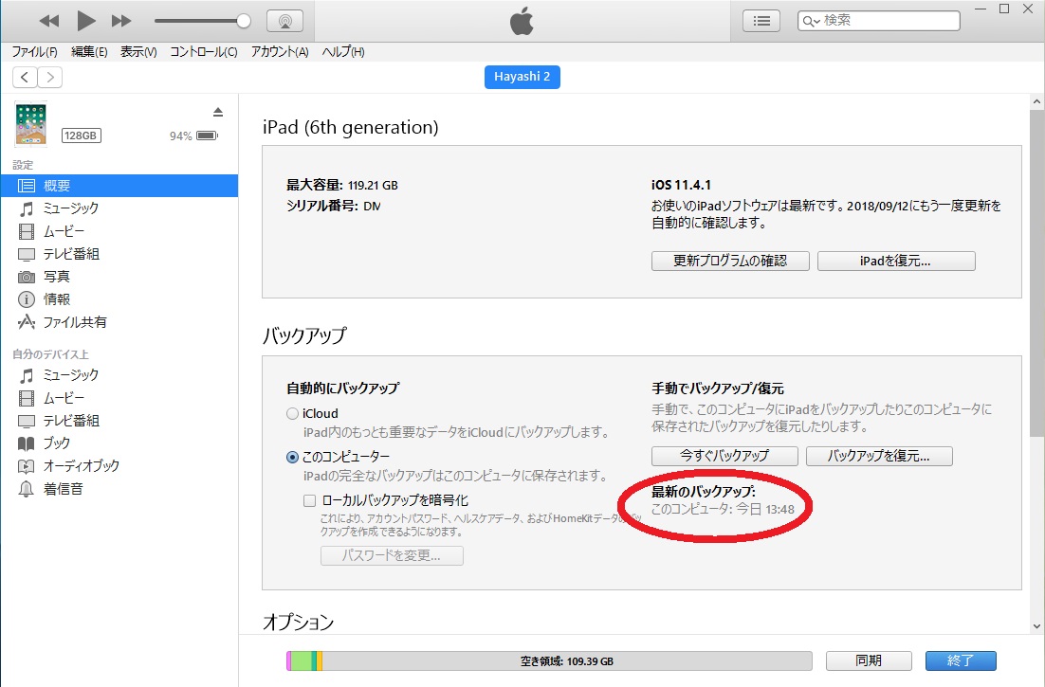This screenshot has height=687, width=1045.
Task: Adjust the volume slider knob
Action: (x=244, y=21)
